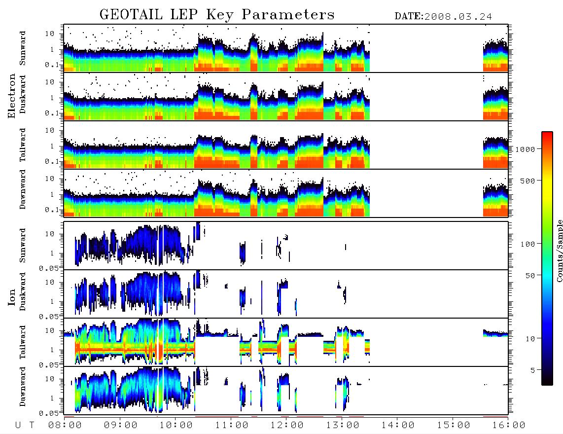Select the 15:00 time tick label
The height and width of the screenshot is (434, 563).
(454, 425)
